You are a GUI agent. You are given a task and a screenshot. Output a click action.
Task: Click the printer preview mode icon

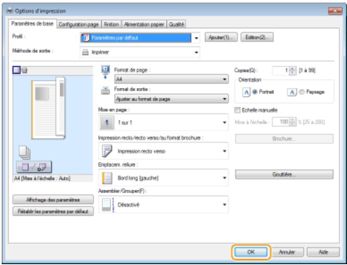[24, 71]
